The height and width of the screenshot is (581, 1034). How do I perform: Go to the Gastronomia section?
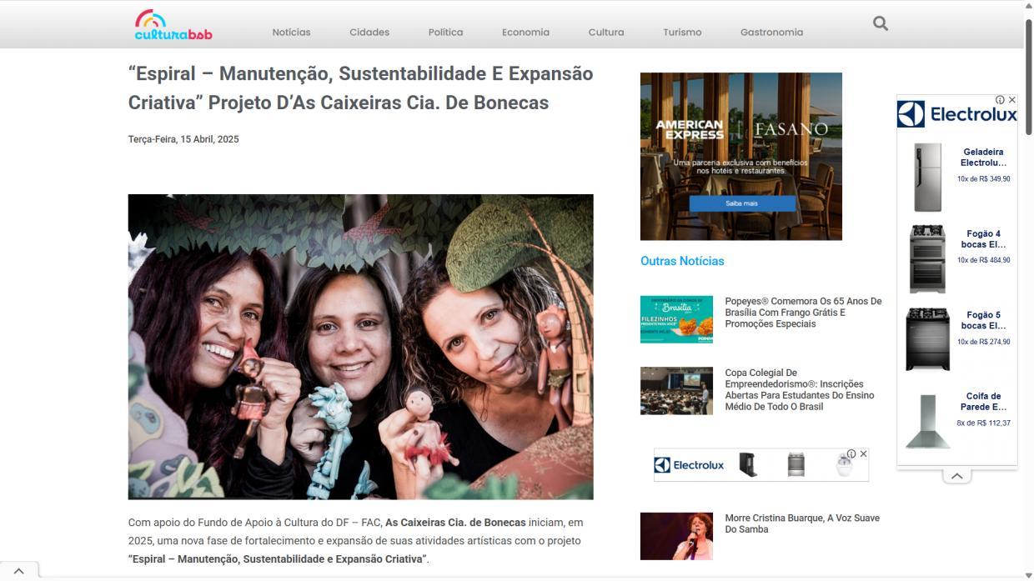pyautogui.click(x=771, y=32)
